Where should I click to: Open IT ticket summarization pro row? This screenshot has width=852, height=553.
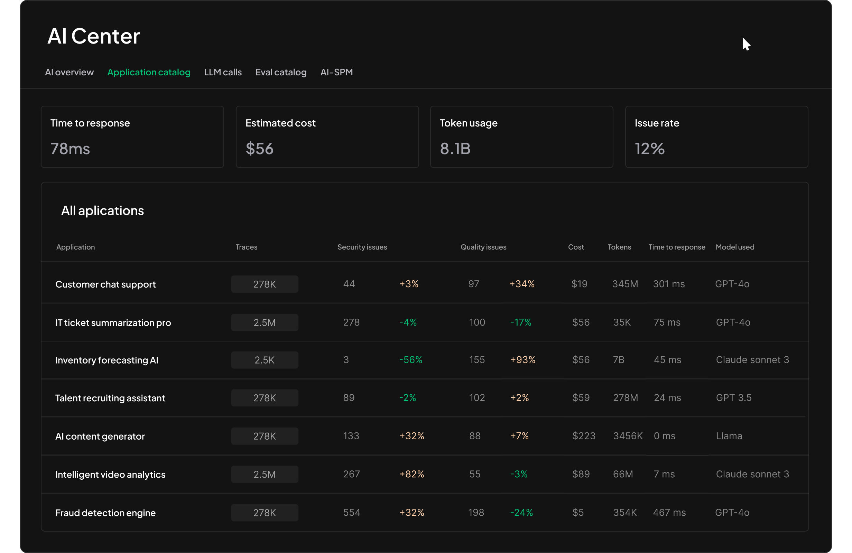click(x=113, y=322)
